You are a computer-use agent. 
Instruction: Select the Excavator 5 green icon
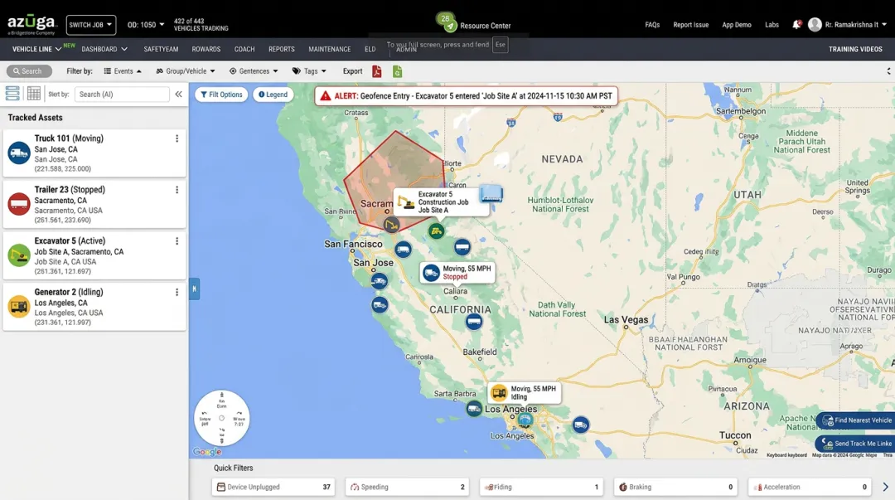pos(19,255)
